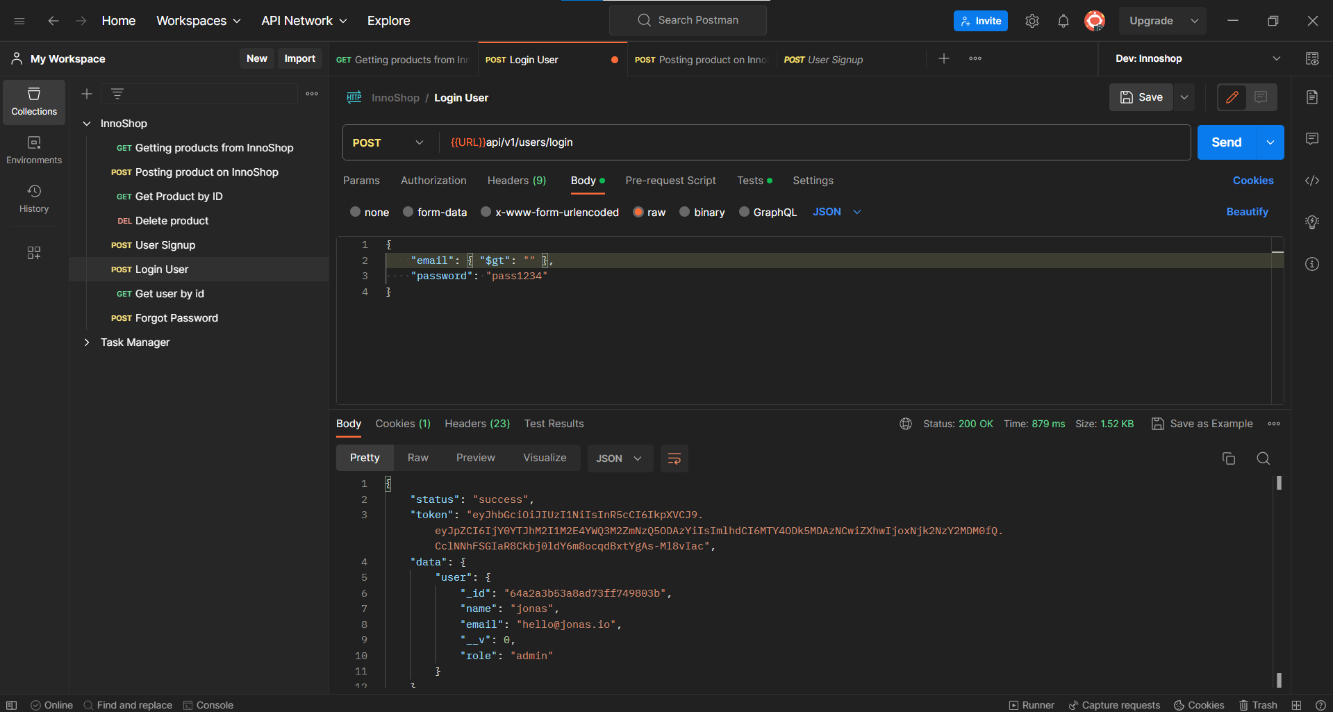This screenshot has height=712, width=1333.
Task: Open the History sidebar icon
Action: point(33,197)
